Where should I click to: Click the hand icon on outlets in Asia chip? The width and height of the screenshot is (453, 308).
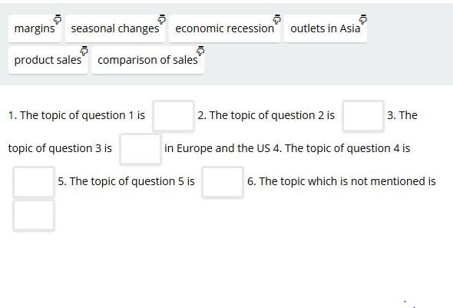pyautogui.click(x=363, y=19)
